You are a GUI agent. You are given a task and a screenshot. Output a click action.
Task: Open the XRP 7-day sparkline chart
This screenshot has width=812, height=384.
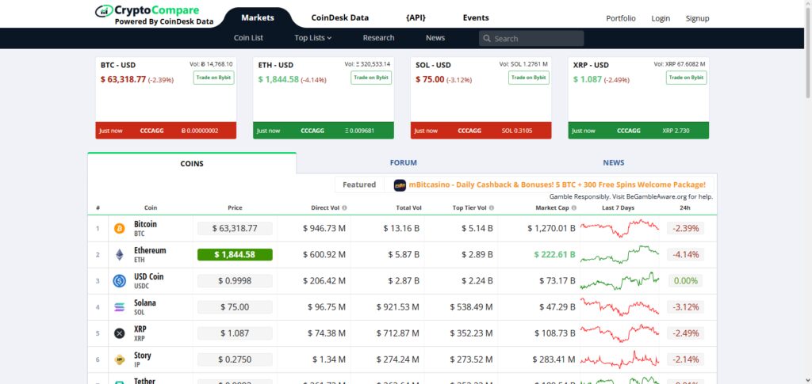pyautogui.click(x=619, y=333)
